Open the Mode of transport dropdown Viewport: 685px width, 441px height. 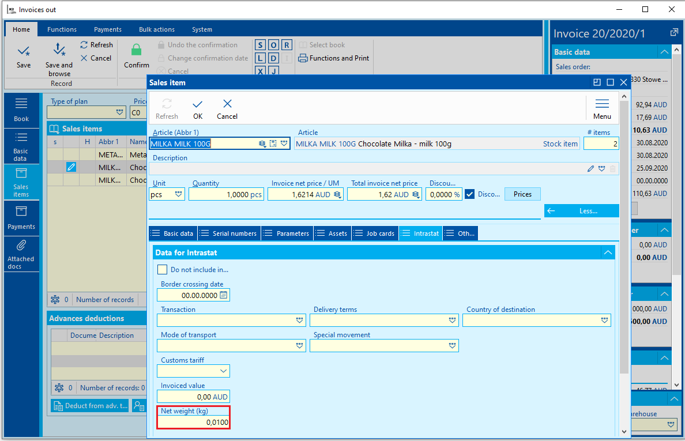click(x=299, y=345)
